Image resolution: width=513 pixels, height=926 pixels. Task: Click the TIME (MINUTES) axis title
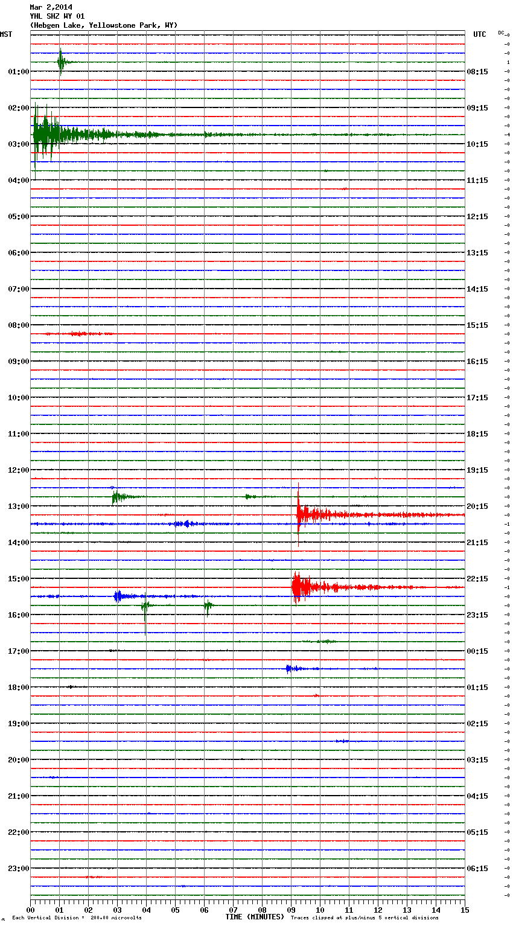coord(255,917)
